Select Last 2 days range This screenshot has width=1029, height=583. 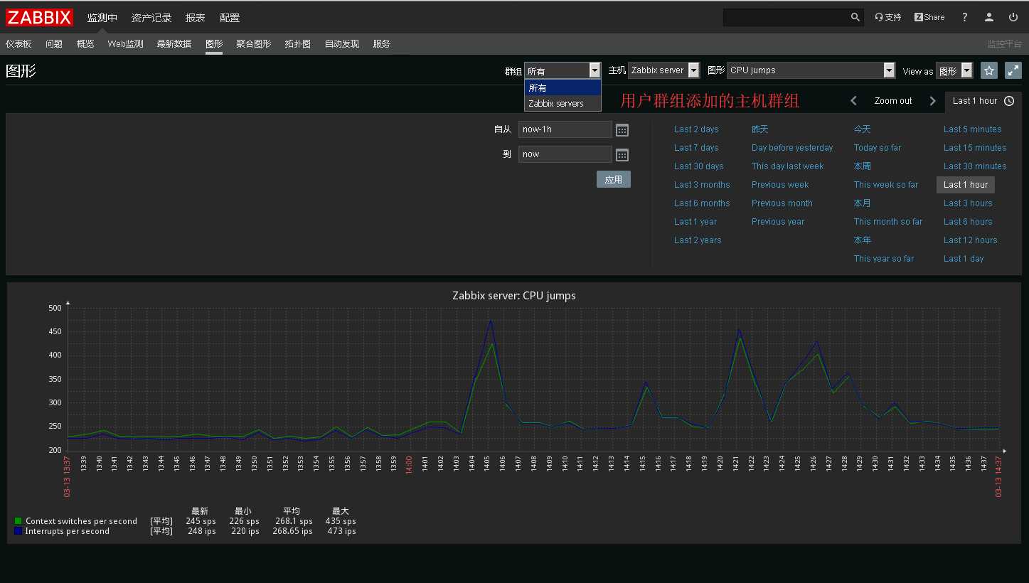(x=696, y=129)
